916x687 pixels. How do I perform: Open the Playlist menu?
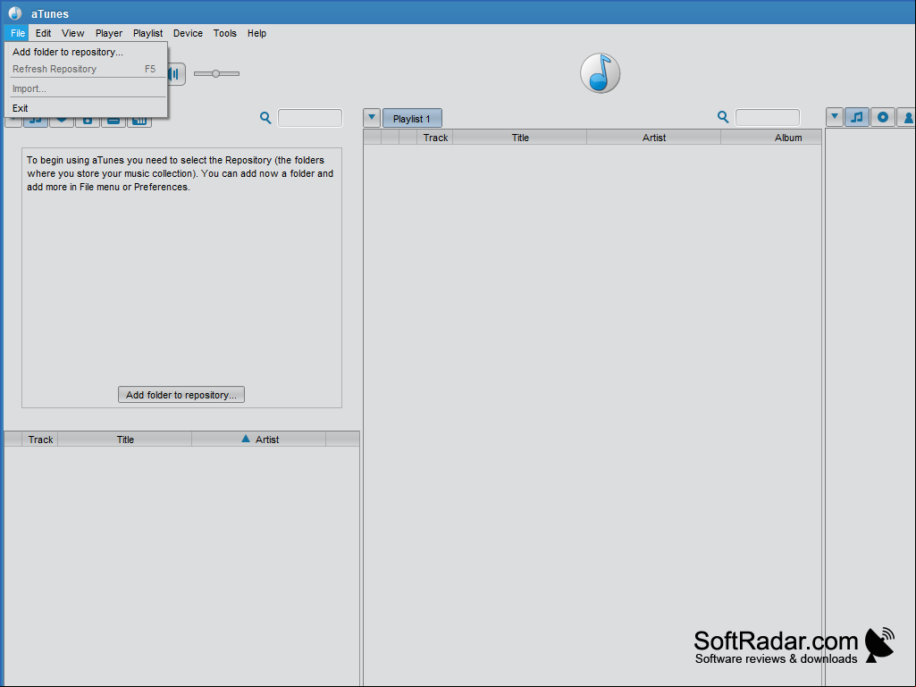(x=147, y=33)
